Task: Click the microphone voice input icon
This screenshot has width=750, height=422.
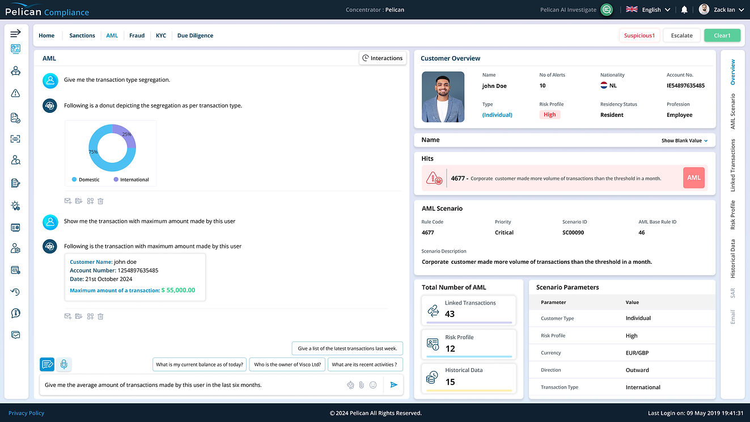Action: pos(64,365)
